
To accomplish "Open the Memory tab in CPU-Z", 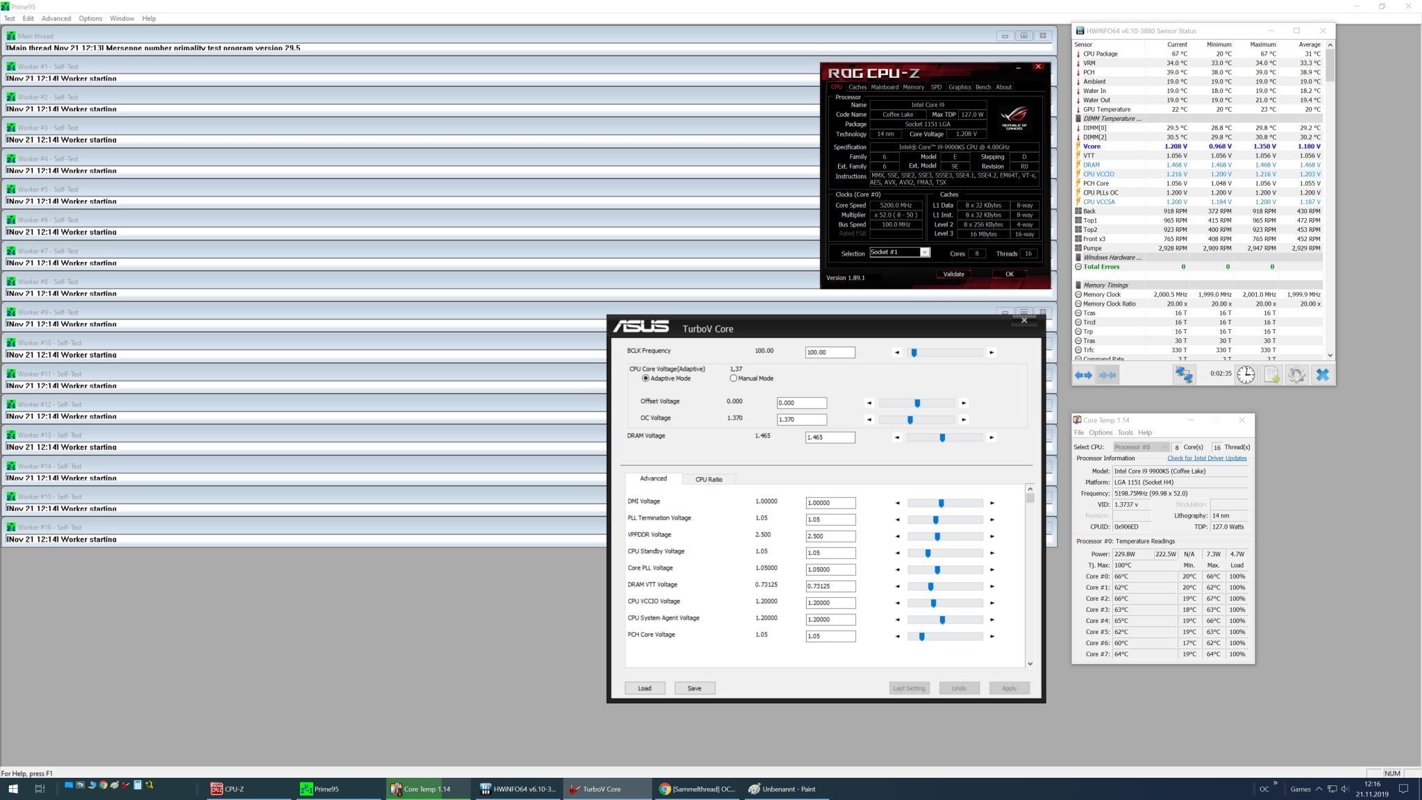I will click(913, 87).
